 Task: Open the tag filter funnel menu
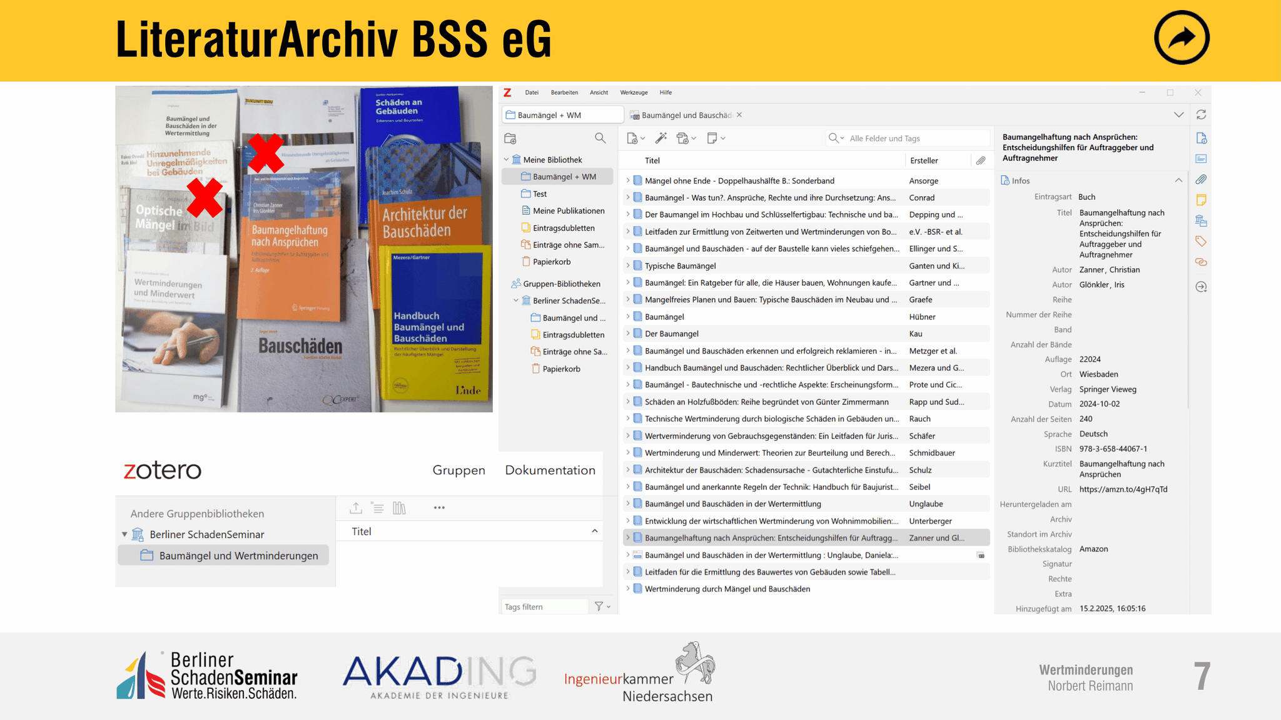pos(602,606)
